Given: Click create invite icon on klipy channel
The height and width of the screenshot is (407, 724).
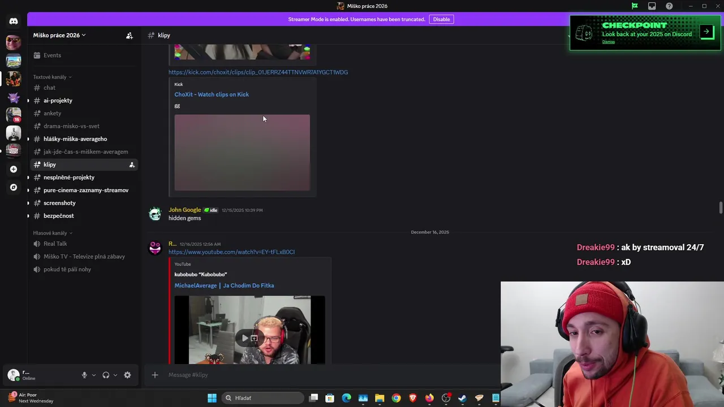Looking at the screenshot, I should (x=132, y=164).
